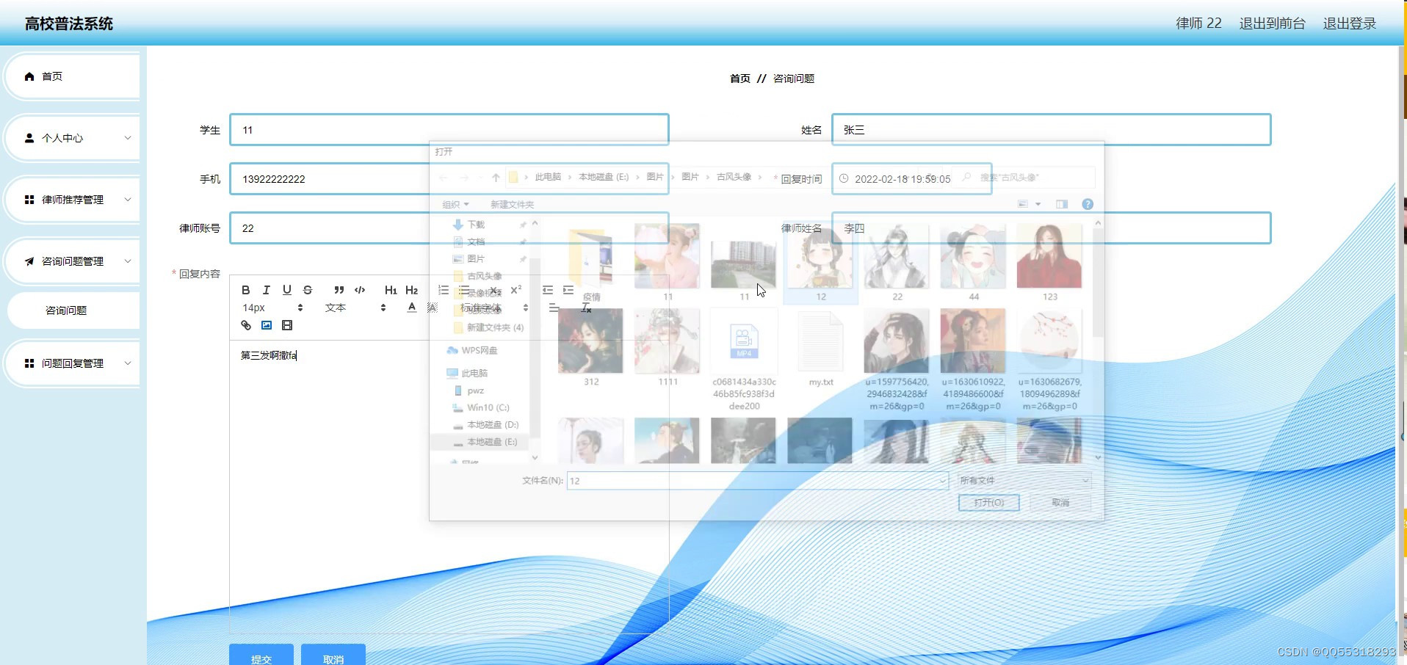Click the 首页 breadcrumb link
The width and height of the screenshot is (1407, 665).
[x=739, y=79]
